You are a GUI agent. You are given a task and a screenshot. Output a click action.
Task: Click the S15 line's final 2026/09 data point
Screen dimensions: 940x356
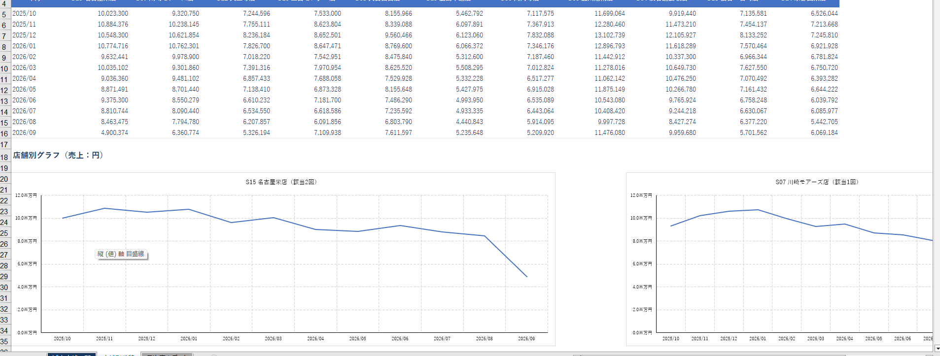pyautogui.click(x=527, y=277)
